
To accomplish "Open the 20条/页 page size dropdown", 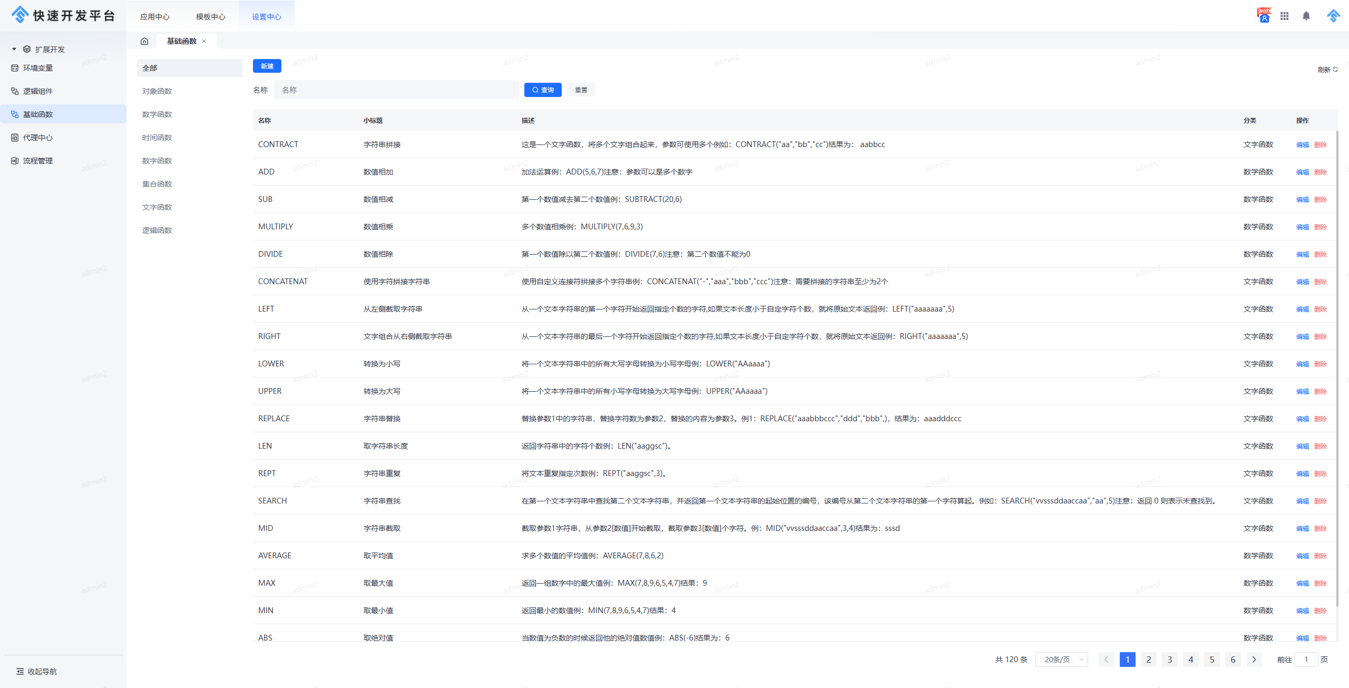I will point(1061,660).
